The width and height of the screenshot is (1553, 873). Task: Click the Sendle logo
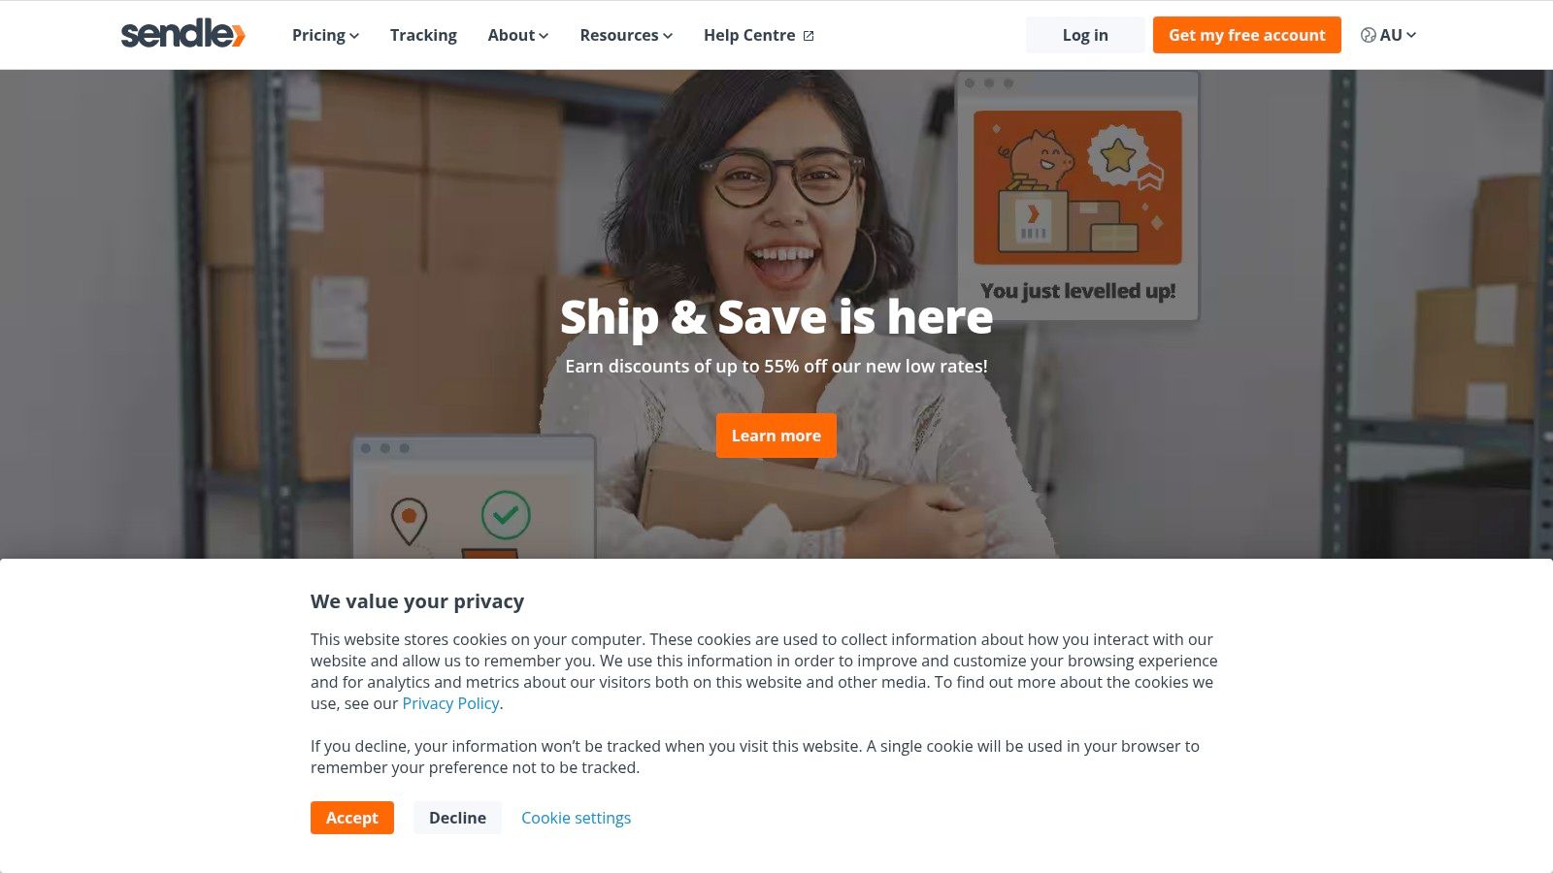tap(182, 34)
